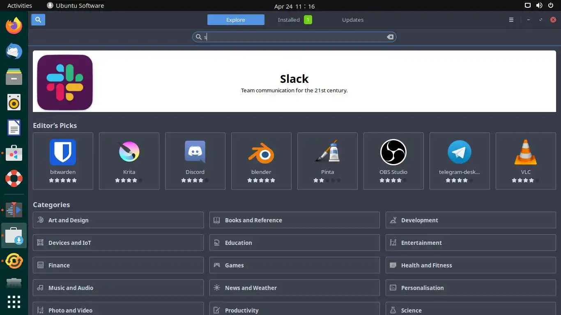The image size is (561, 315).
Task: Open the Games category
Action: tap(294, 265)
